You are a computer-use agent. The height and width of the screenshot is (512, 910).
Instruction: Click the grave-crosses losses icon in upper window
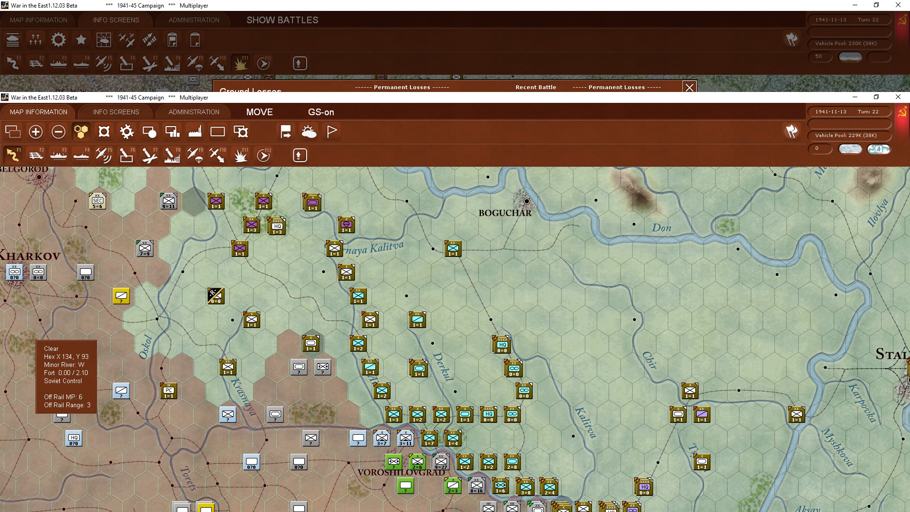[36, 40]
